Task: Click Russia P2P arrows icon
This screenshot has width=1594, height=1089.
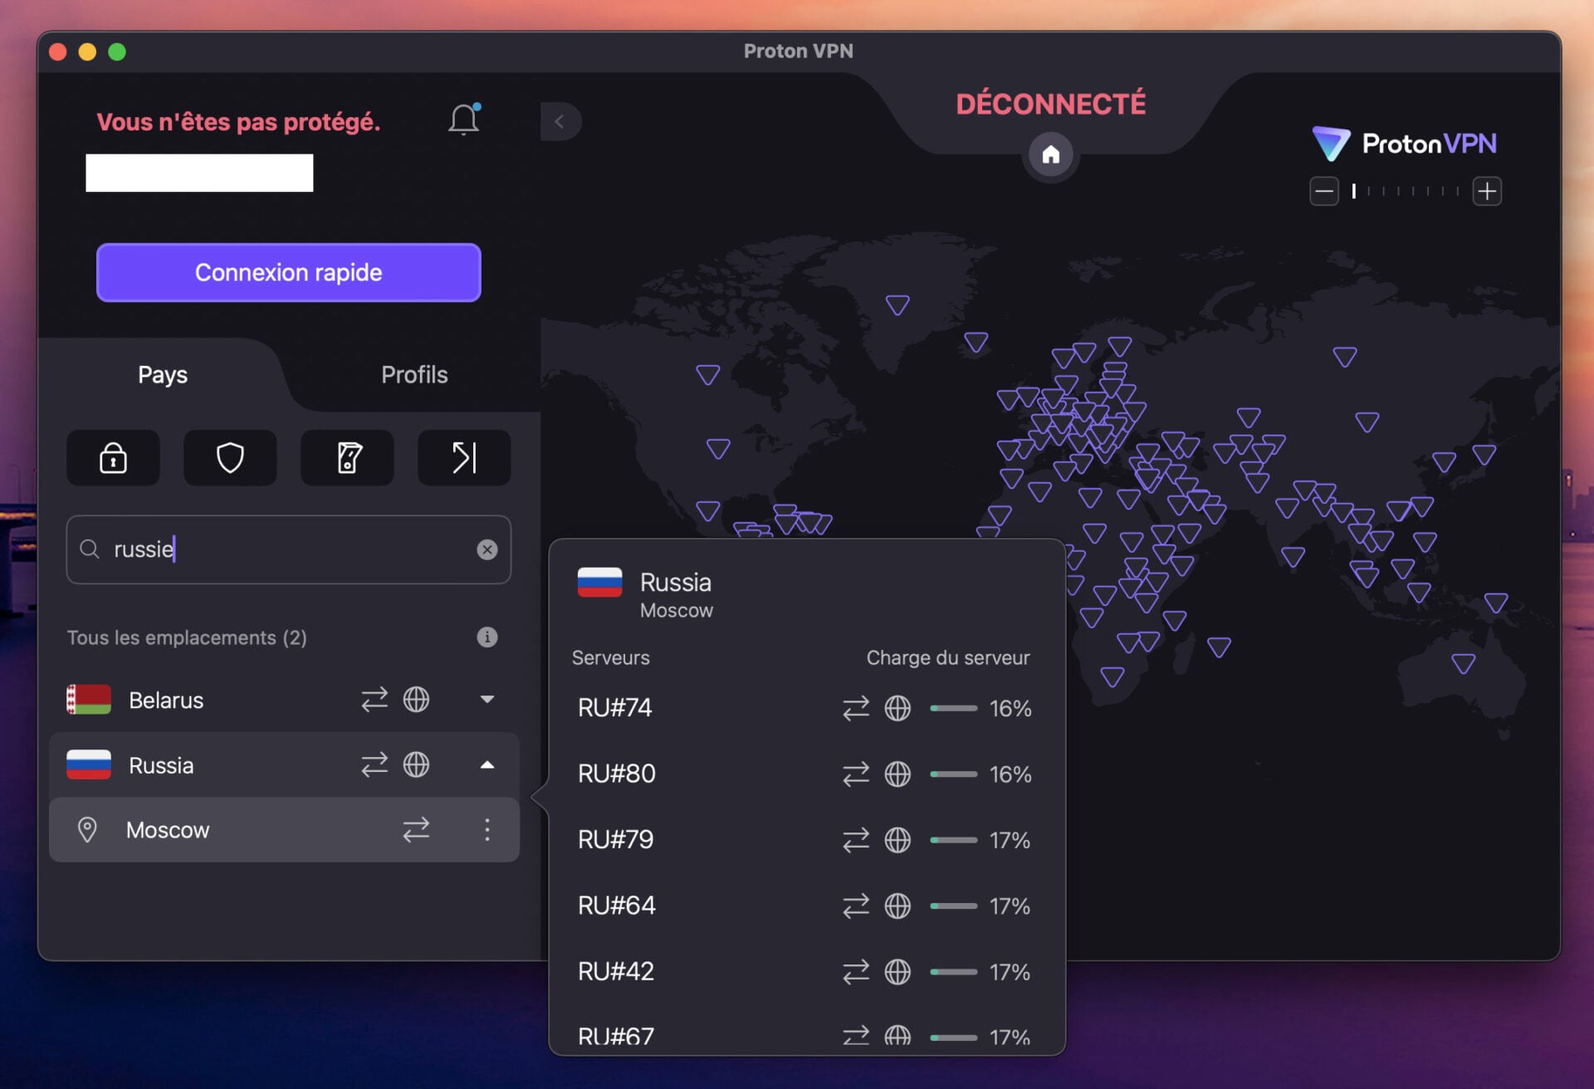Action: [x=374, y=764]
